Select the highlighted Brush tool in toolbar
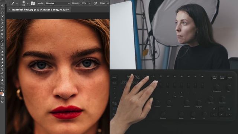The image size is (238, 134). tap(2, 41)
